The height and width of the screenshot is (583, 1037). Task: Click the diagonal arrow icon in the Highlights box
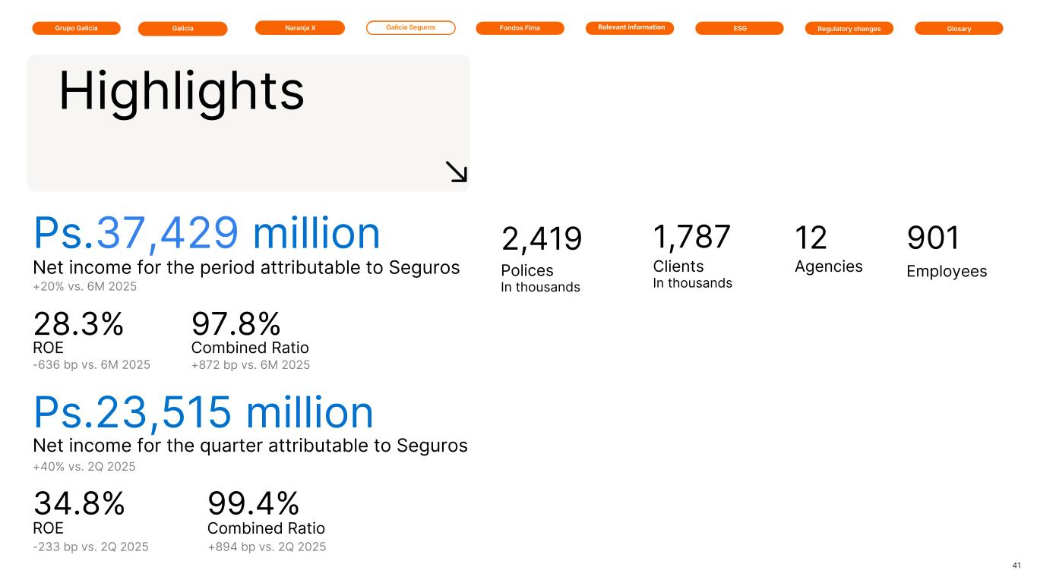456,172
